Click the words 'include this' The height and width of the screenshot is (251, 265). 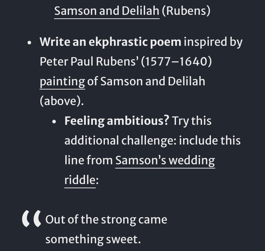[210, 141]
